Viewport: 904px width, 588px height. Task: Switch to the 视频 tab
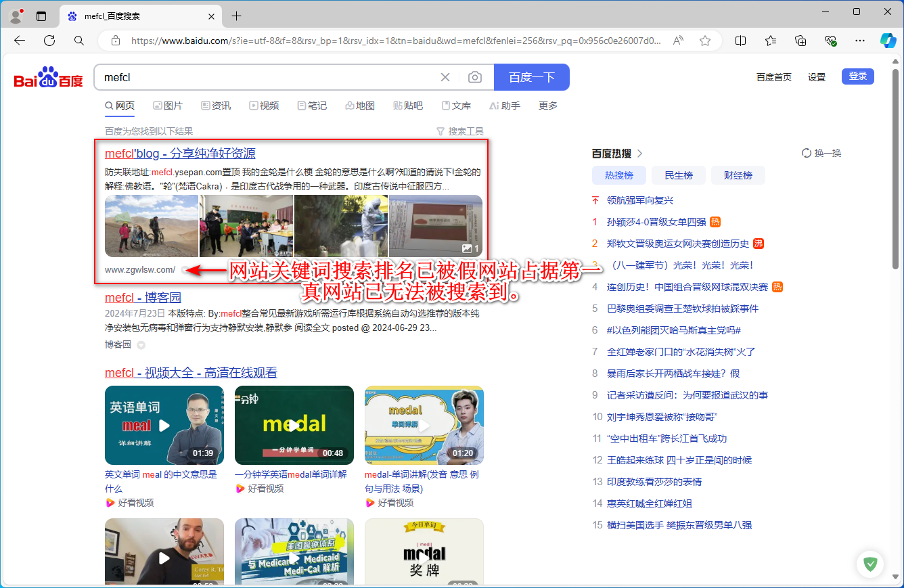pyautogui.click(x=264, y=106)
